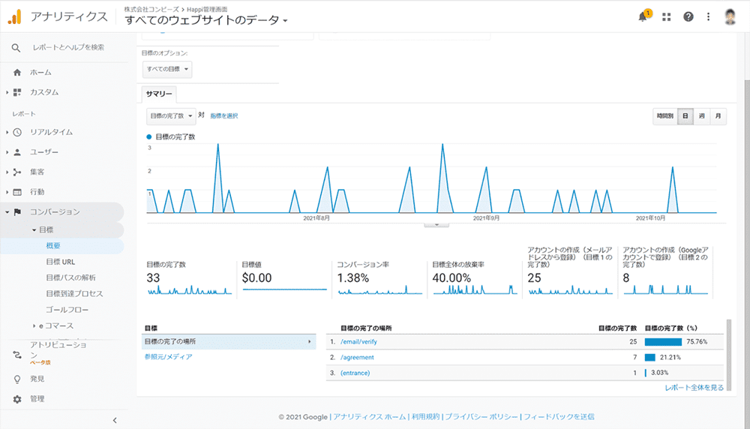
Task: Open 目標 URL in sidebar menu
Action: pos(60,262)
